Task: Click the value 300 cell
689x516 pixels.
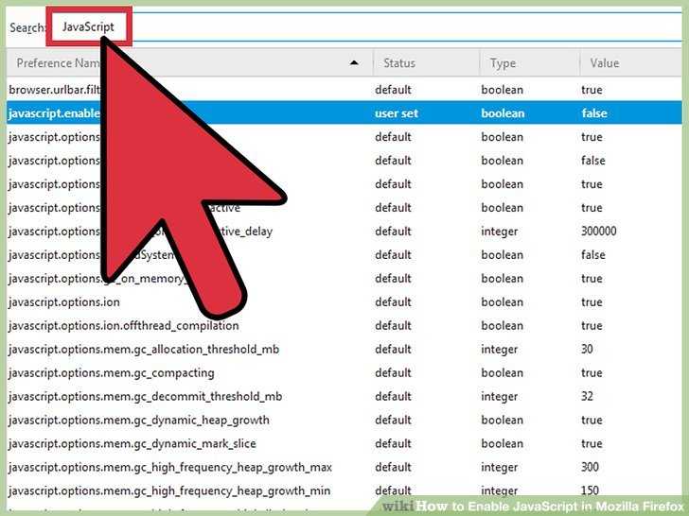Action: click(590, 467)
